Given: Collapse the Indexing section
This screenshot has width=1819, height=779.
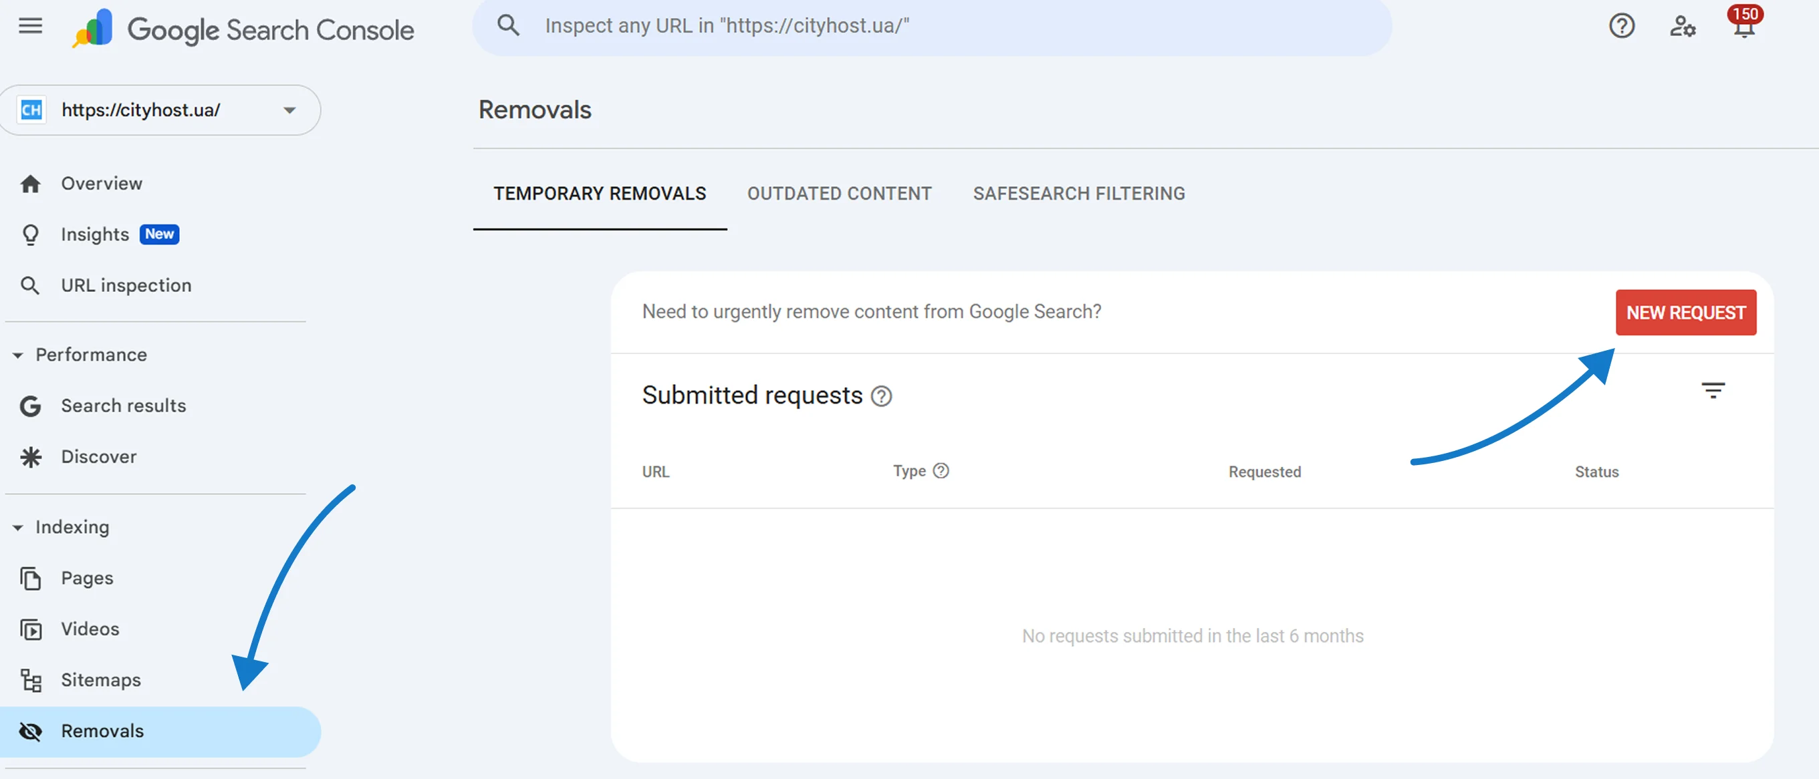Looking at the screenshot, I should [x=15, y=527].
